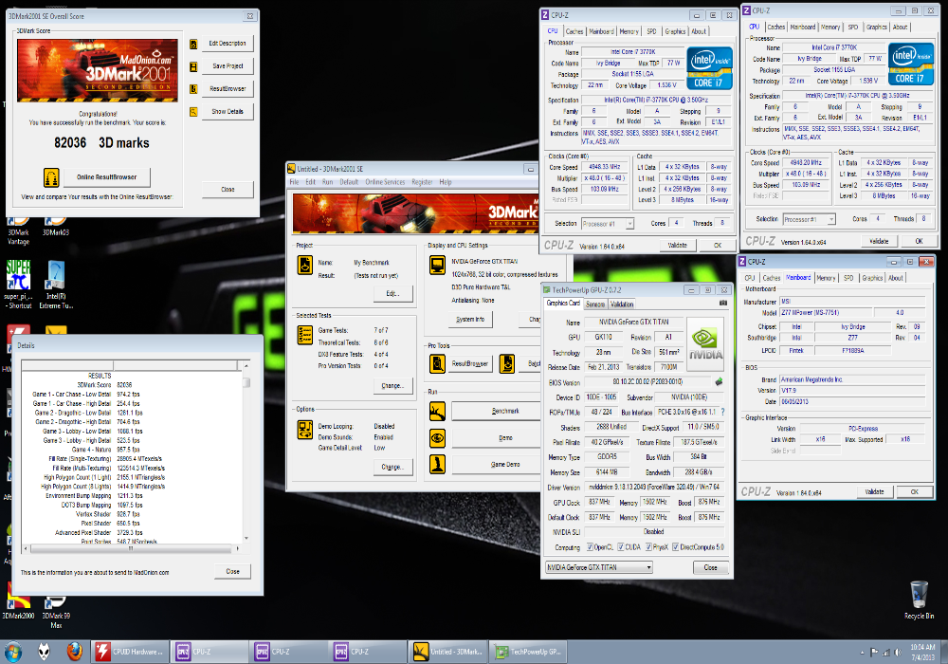Viewport: 948px width, 664px height.
Task: Click the Online ResultBrowser headset icon
Action: click(x=51, y=177)
